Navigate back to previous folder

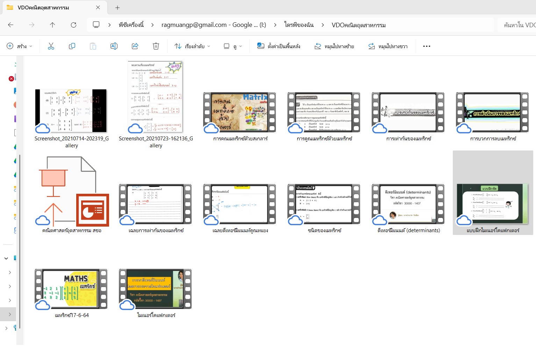11,25
